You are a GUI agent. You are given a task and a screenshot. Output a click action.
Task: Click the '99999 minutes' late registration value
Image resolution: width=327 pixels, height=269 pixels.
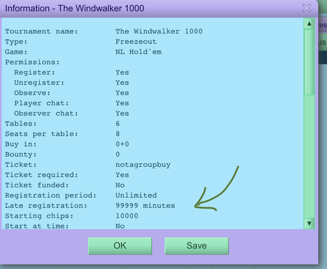(145, 206)
